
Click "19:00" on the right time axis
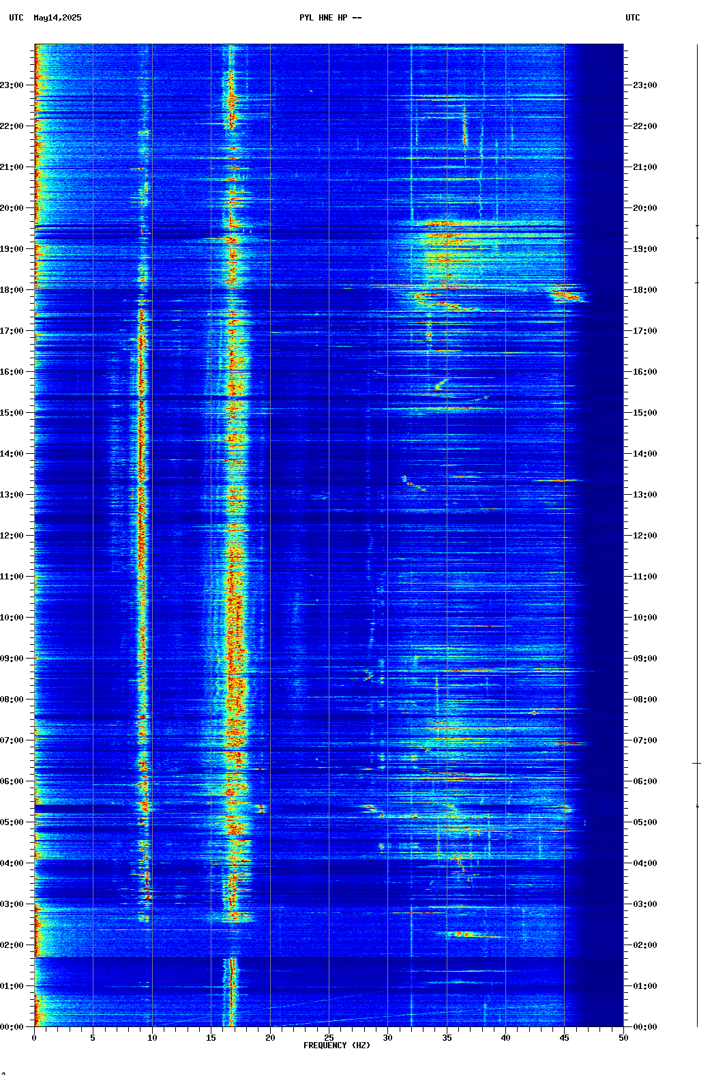tap(645, 249)
